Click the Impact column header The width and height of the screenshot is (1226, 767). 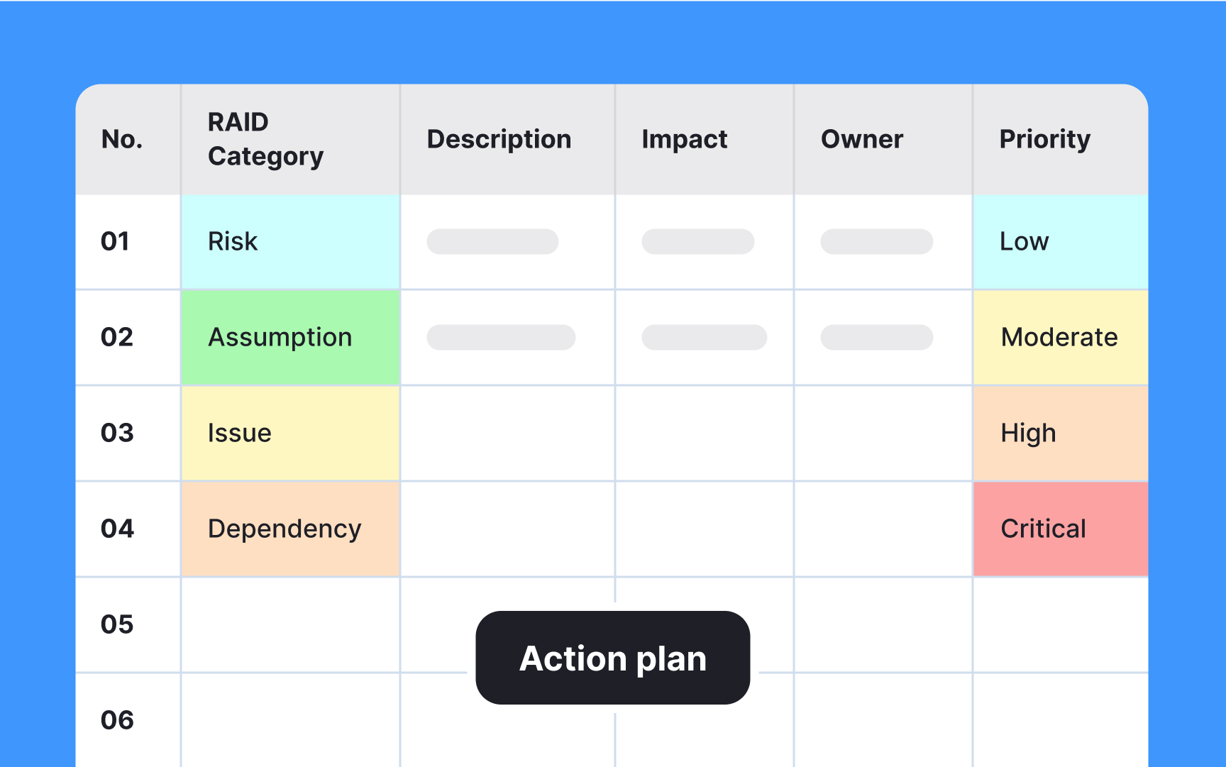[684, 139]
